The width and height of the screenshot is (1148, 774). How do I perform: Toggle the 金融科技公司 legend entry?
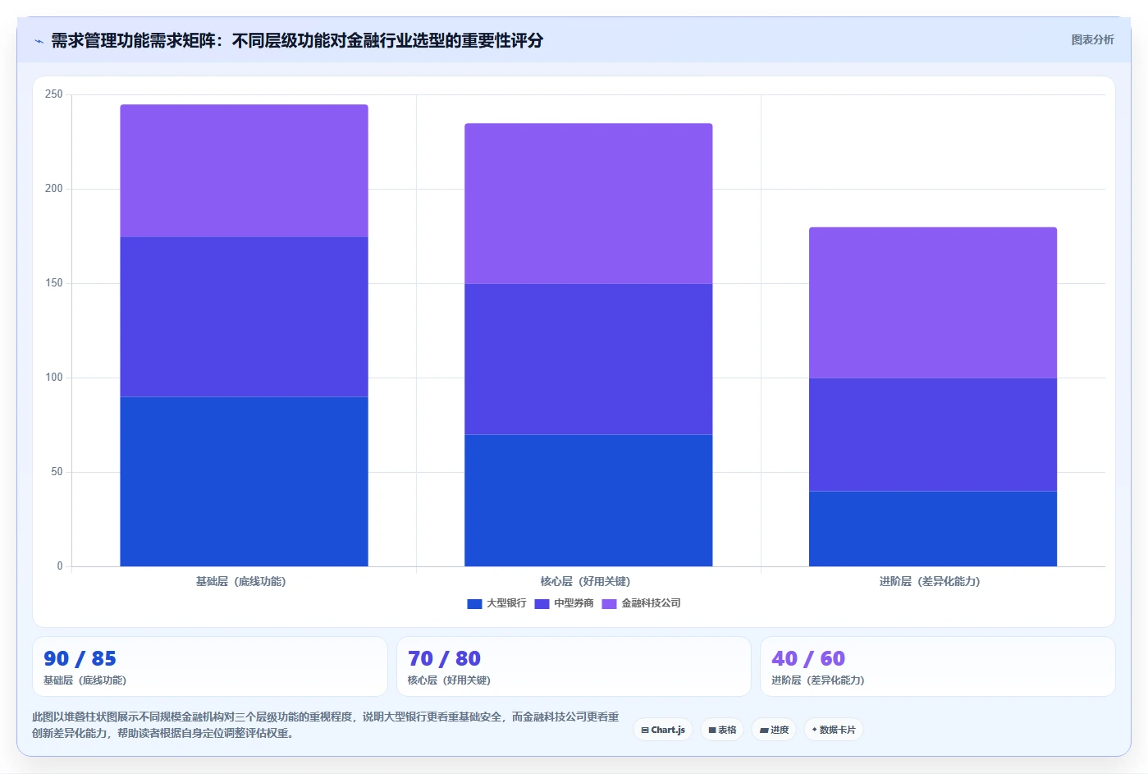click(641, 603)
